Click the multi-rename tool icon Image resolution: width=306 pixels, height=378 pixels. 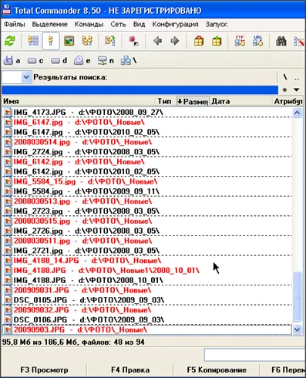click(299, 41)
